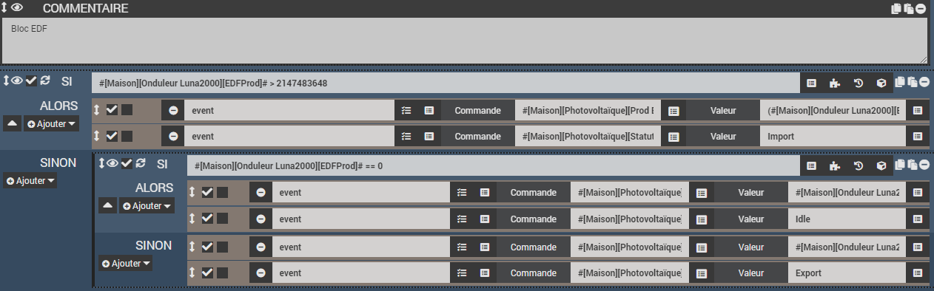Open value picker icon beside the Import value
This screenshot has height=291, width=934.
pos(917,136)
